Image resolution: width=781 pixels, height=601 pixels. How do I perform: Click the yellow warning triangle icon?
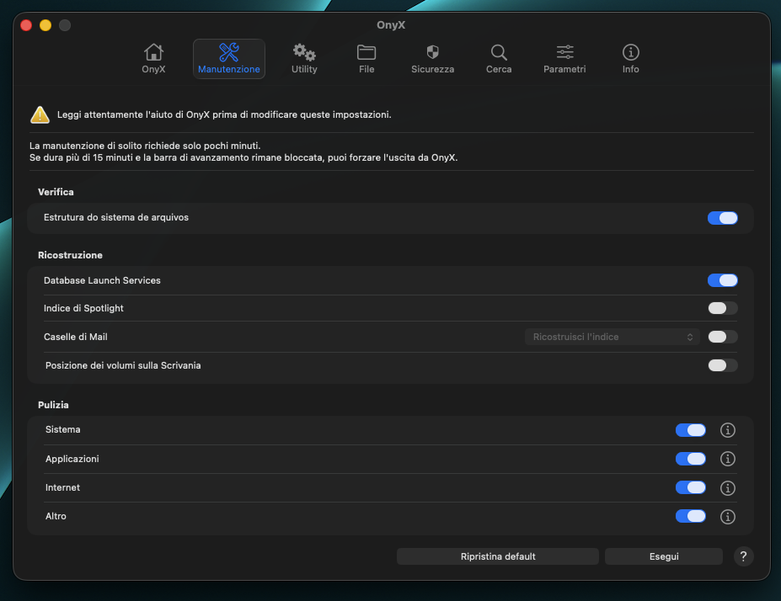40,115
